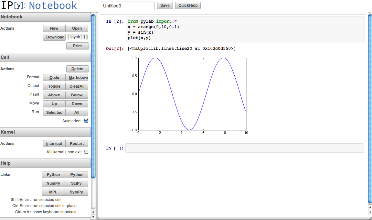Download the notebook
The width and height of the screenshot is (372, 220).
click(54, 37)
